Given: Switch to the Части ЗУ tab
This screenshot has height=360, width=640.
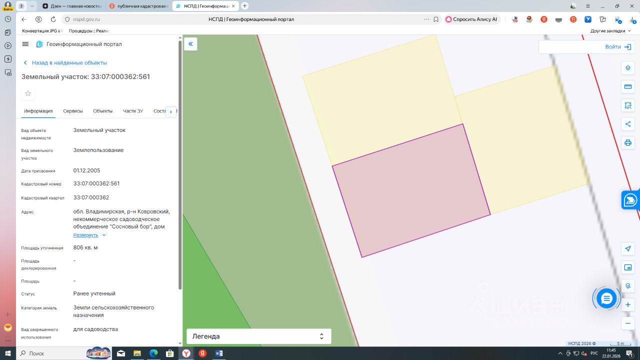Looking at the screenshot, I should (133, 111).
